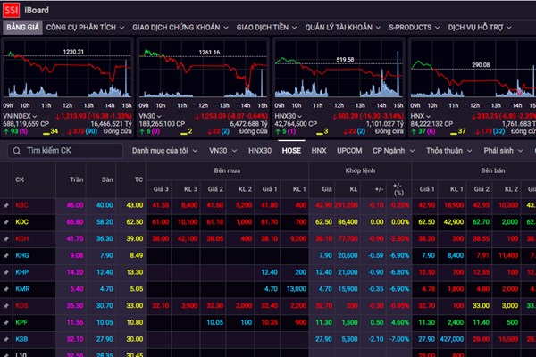Viewport: 536px width, 357px height.
Task: Pin the KPF stock row
Action: [x=5, y=322]
